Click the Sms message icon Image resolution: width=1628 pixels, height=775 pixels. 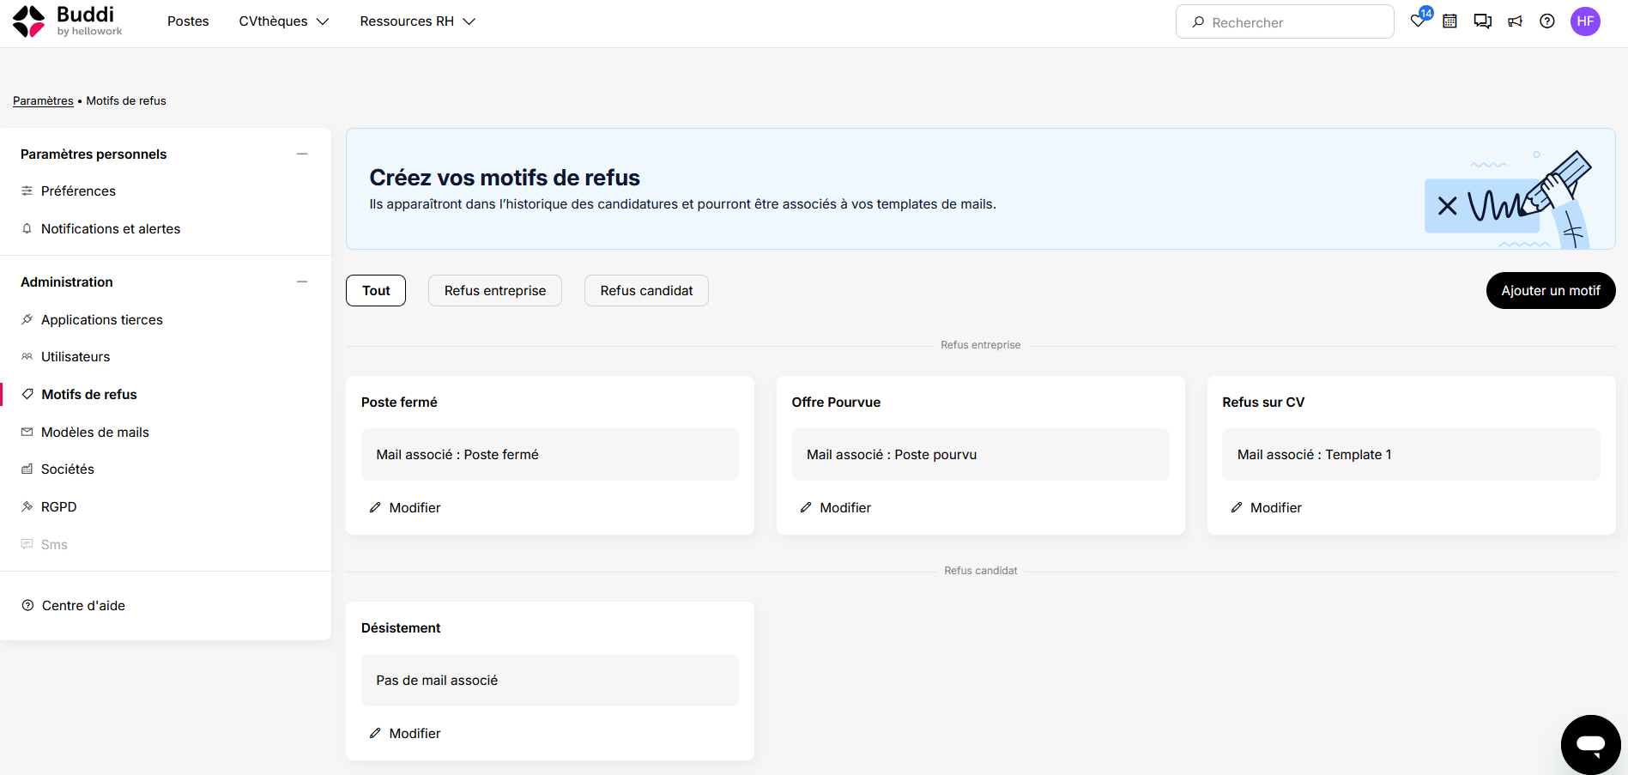coord(27,544)
